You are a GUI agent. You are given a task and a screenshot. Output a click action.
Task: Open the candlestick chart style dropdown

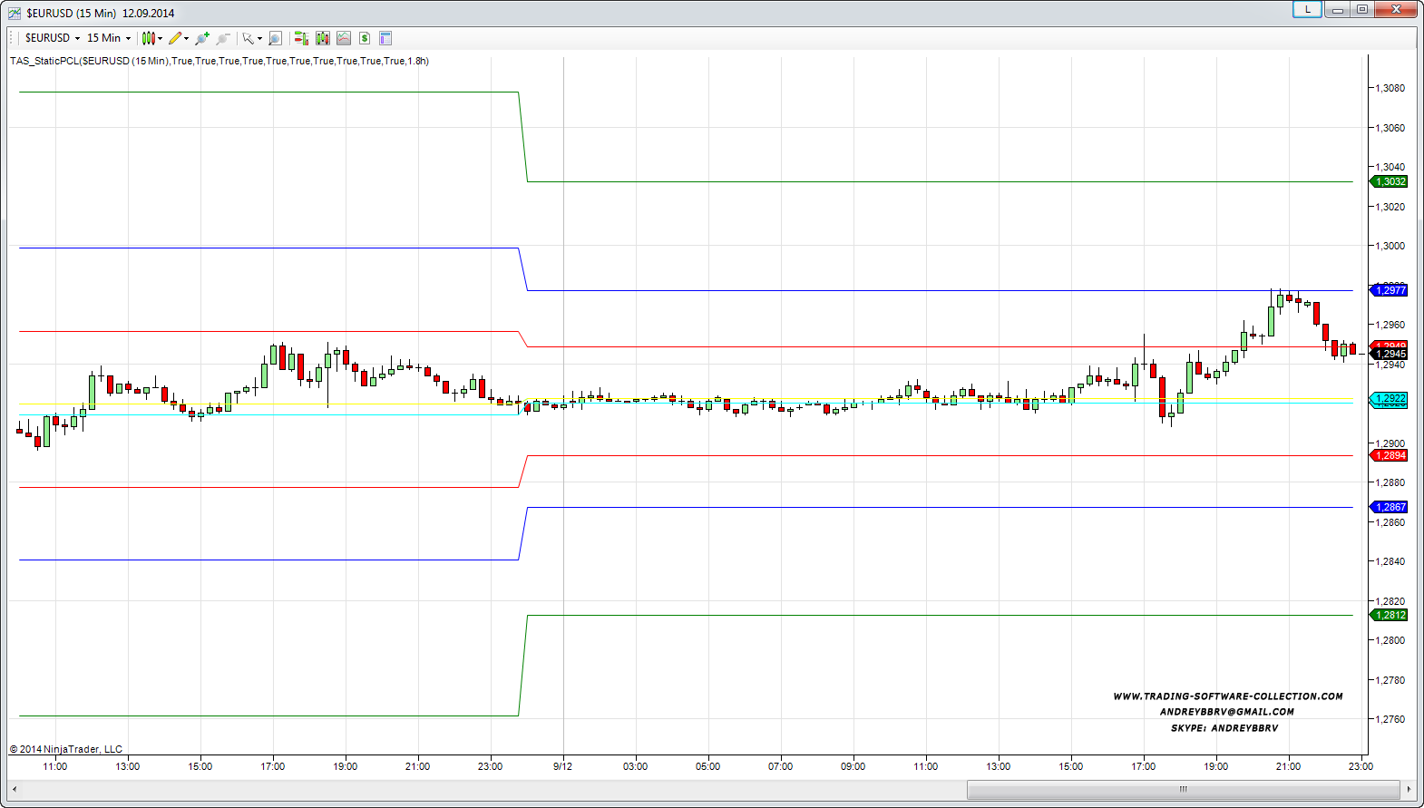tap(151, 38)
